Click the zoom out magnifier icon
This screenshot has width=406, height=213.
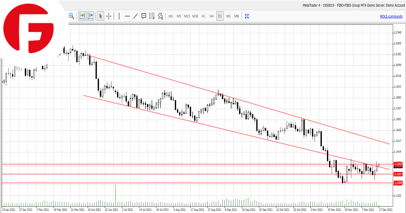tap(71, 16)
